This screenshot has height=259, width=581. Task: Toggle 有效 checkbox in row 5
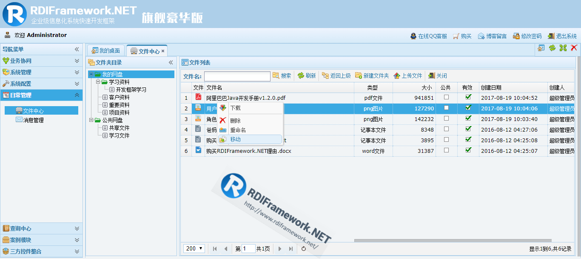click(468, 139)
